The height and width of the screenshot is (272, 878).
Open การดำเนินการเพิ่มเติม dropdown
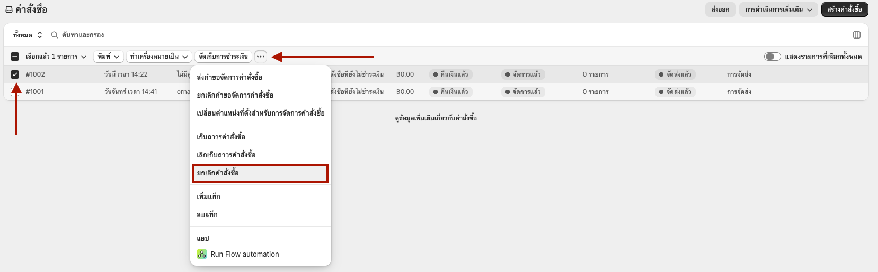point(778,10)
